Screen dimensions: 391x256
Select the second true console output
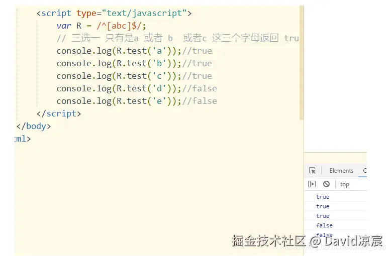tap(323, 206)
